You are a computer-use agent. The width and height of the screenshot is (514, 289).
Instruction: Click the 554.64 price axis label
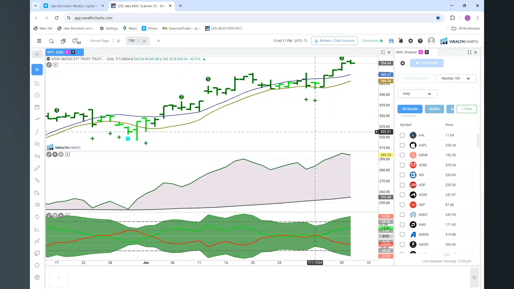(386, 63)
